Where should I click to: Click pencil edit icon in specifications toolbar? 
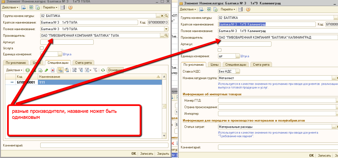click(x=47, y=70)
